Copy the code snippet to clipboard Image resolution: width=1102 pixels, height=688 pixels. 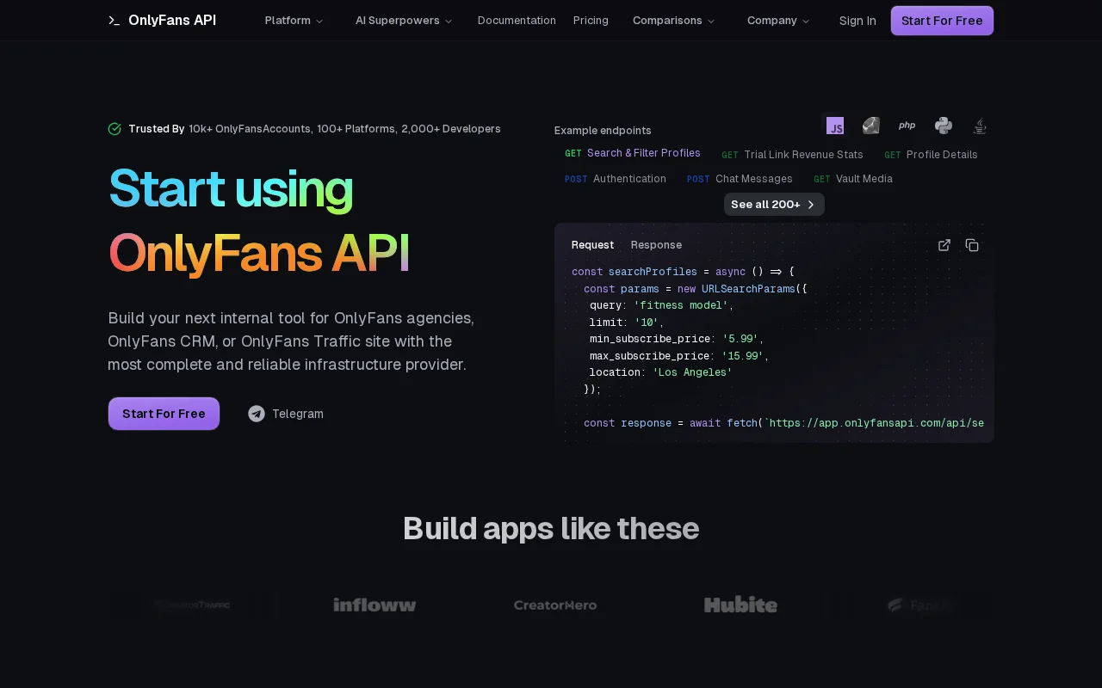pos(972,245)
